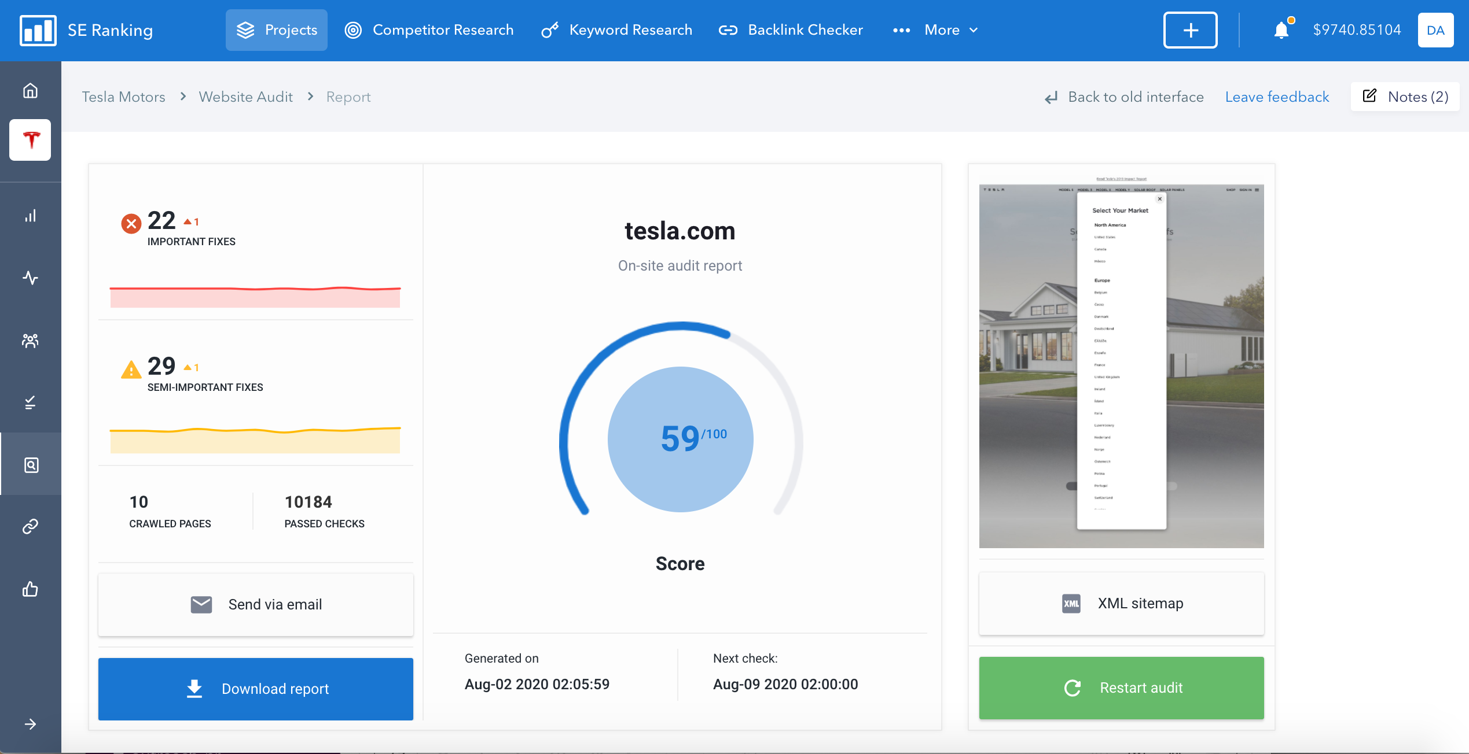Open competitors people icon in sidebar
Viewport: 1469px width, 754px height.
click(x=30, y=341)
